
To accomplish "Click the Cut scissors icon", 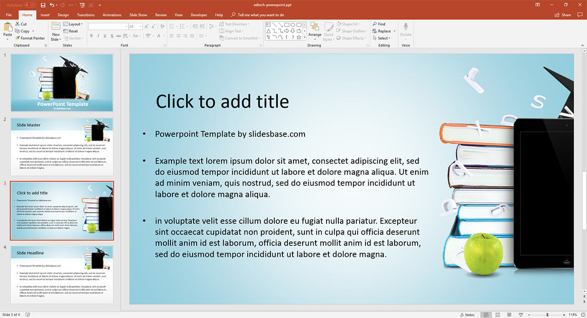I will click(x=18, y=24).
